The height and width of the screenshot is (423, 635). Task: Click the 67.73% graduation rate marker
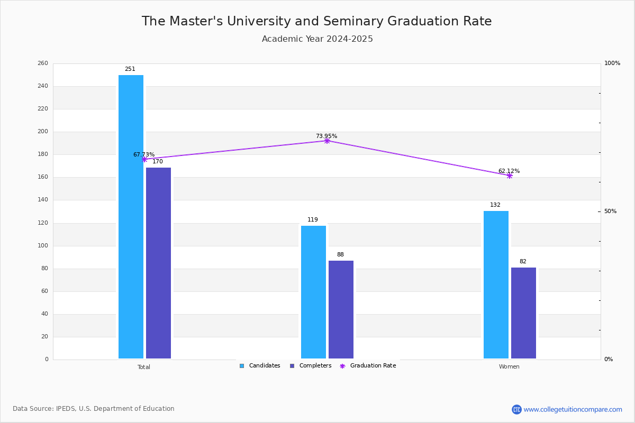(144, 159)
